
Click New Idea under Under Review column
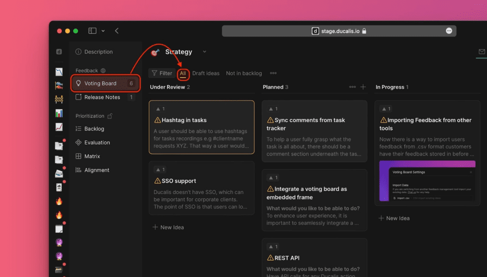coord(168,228)
